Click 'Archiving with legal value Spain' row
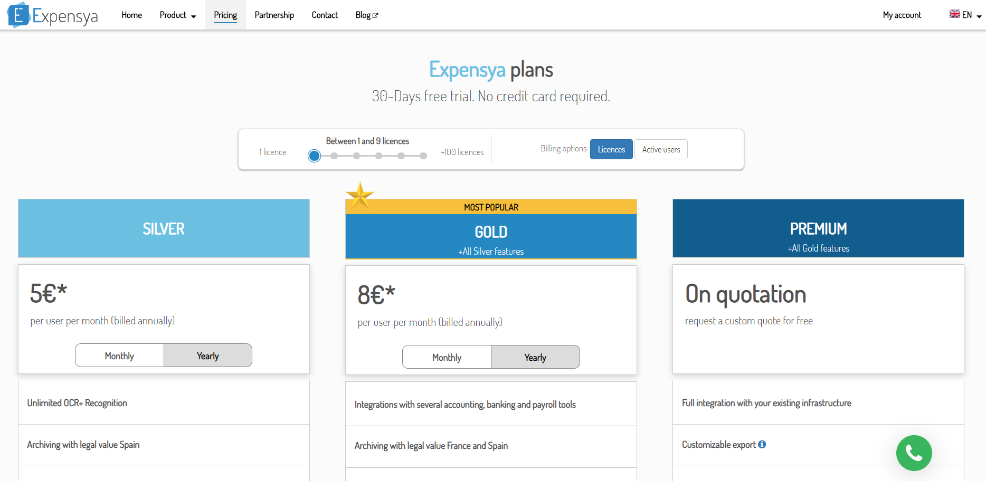The image size is (986, 481). click(x=164, y=445)
